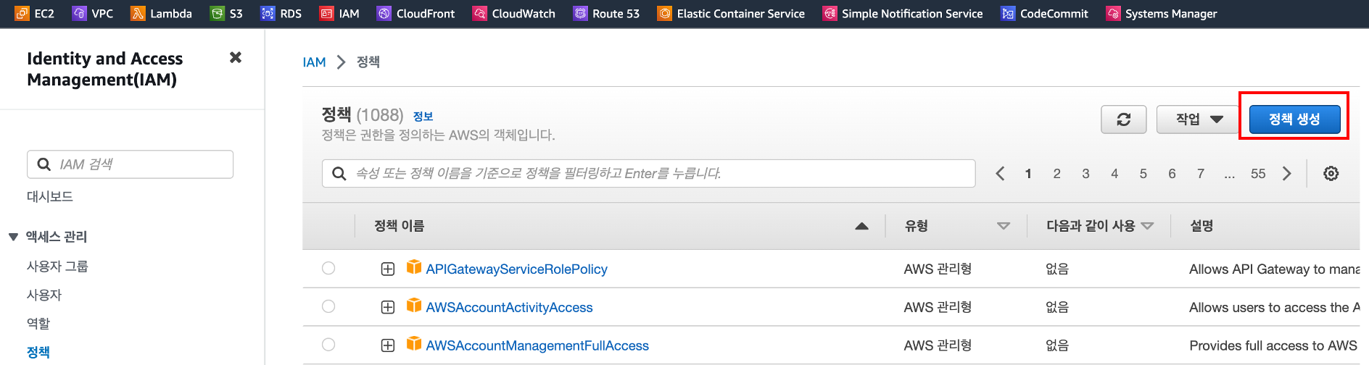Select the AWSAccountManagementFullAccess radio button
Screen dimensions: 1369x365
point(328,345)
